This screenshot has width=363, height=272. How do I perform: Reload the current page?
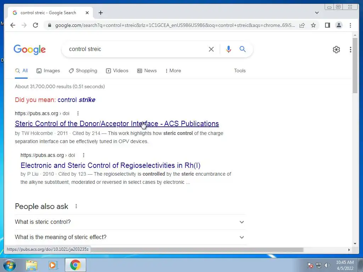pyautogui.click(x=35, y=25)
